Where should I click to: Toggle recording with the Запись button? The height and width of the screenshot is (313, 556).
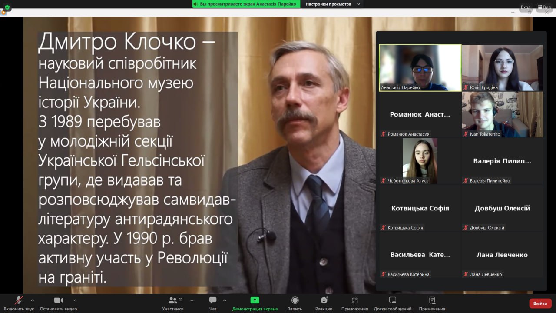(x=295, y=301)
